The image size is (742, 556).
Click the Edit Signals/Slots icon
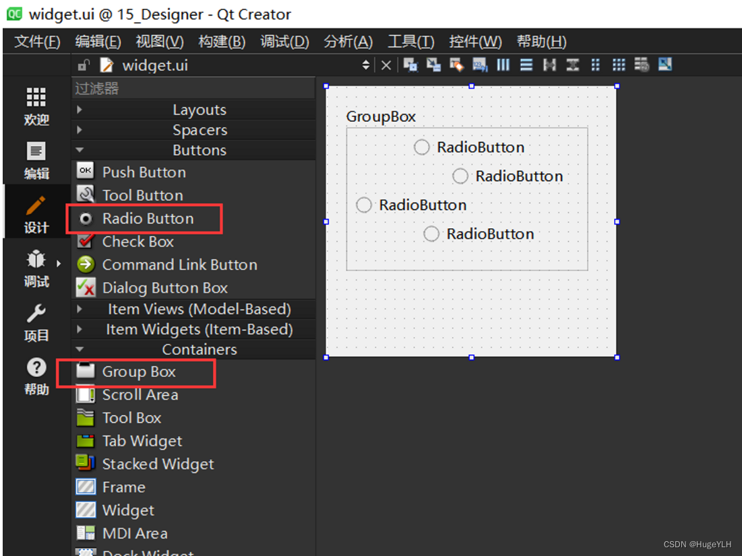433,65
